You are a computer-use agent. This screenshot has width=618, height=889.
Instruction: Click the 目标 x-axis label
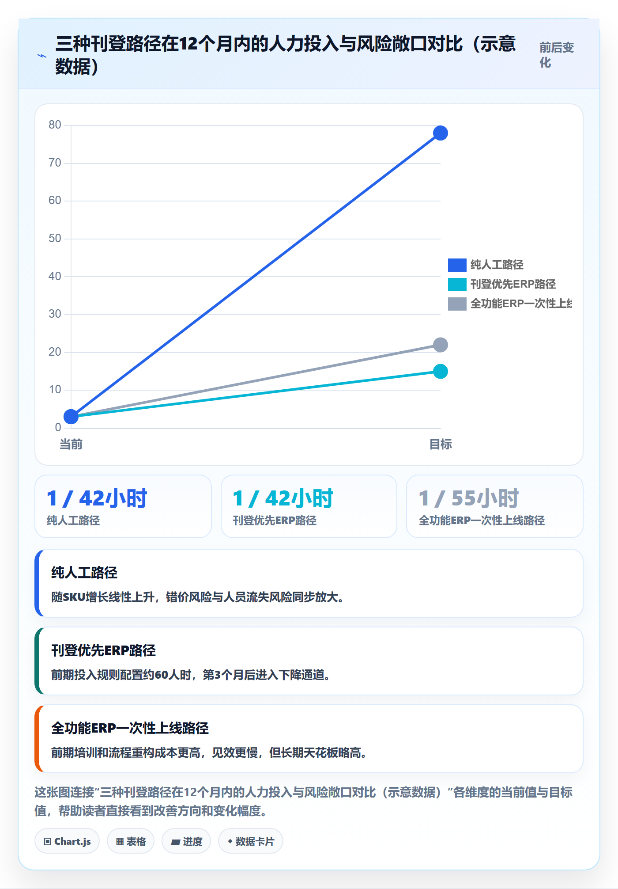pos(441,444)
